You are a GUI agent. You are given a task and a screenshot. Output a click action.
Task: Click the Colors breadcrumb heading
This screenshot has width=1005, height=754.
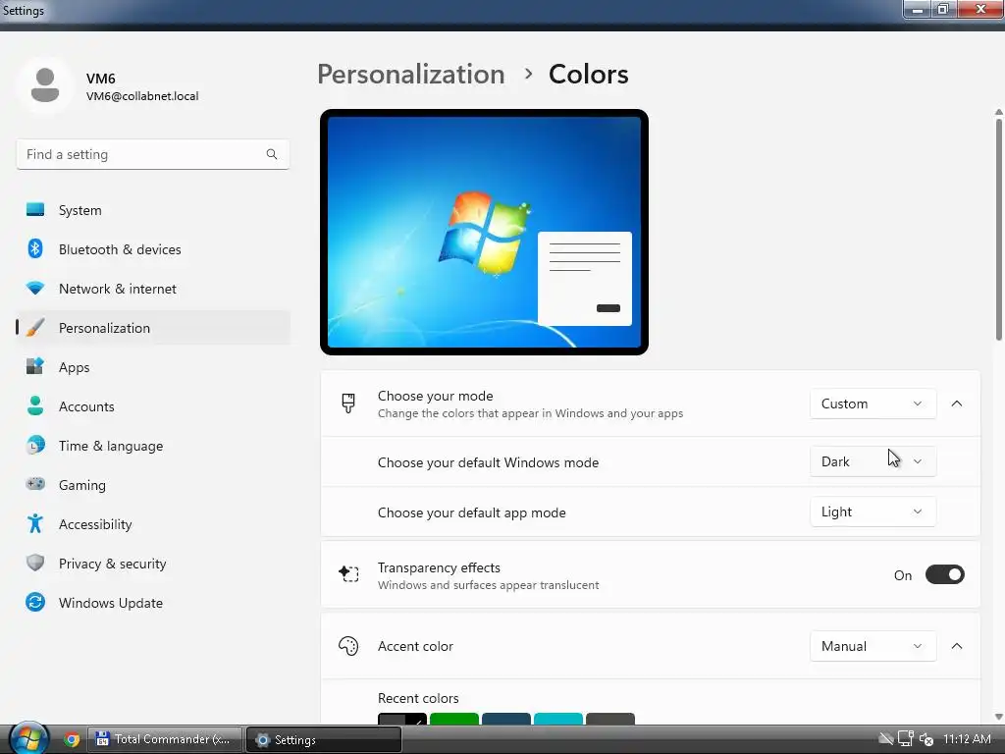[589, 75]
